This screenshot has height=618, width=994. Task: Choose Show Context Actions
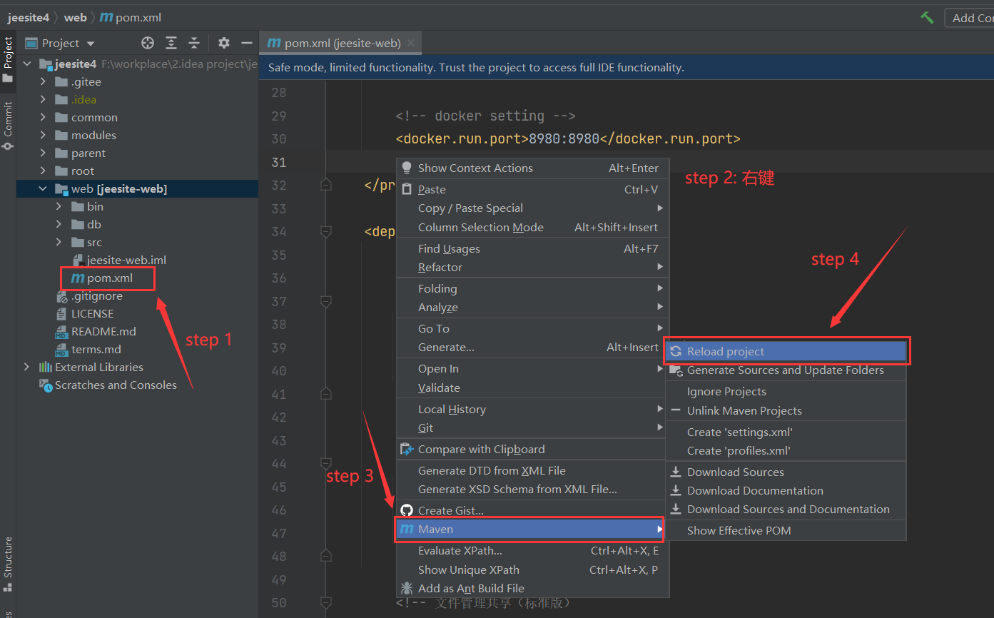pyautogui.click(x=532, y=168)
